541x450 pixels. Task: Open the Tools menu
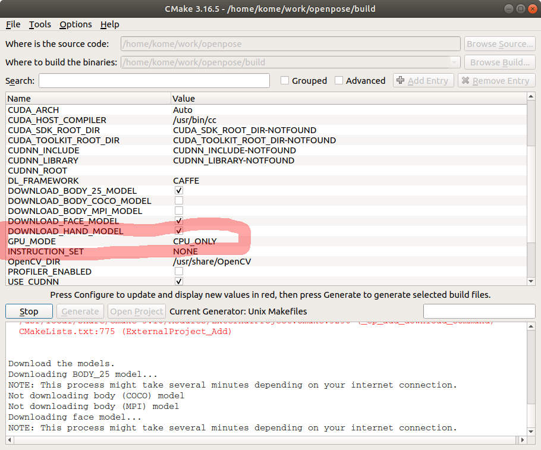click(x=39, y=24)
